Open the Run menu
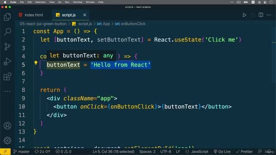 [x=67, y=2]
